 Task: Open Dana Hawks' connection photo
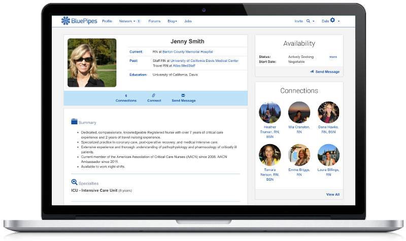328,112
